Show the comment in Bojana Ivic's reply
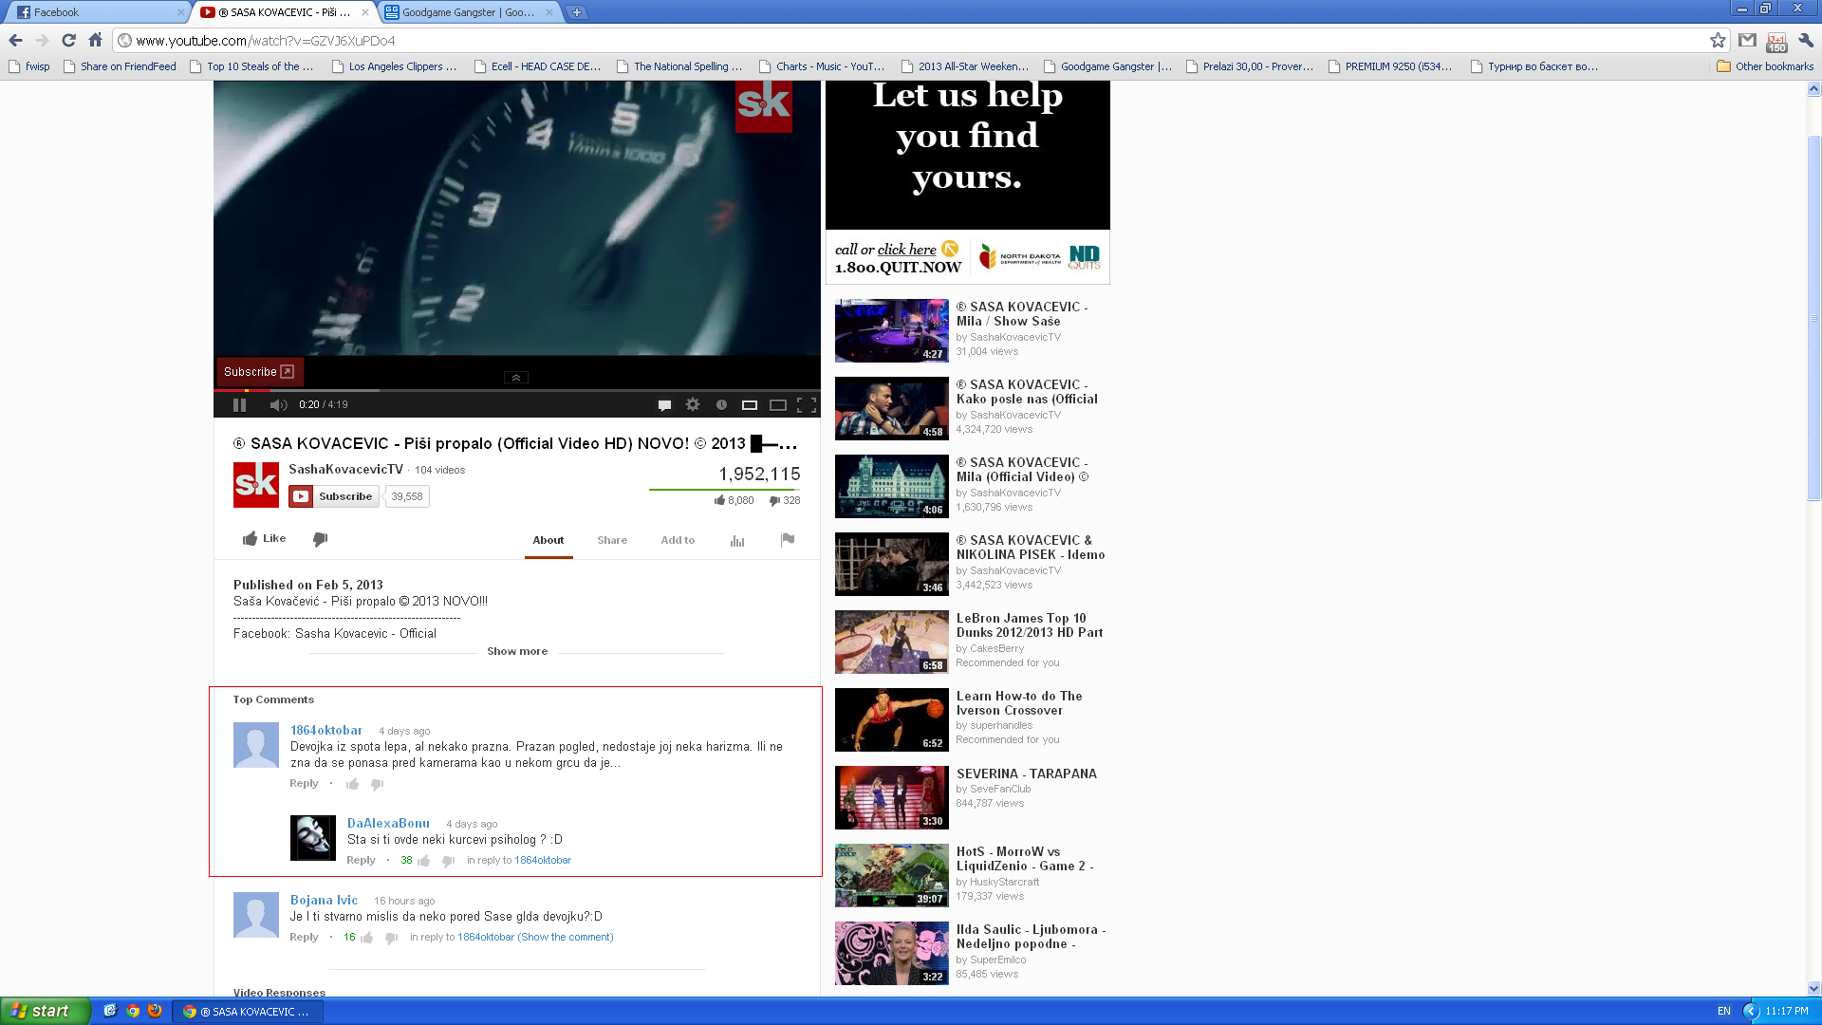 [x=566, y=938]
